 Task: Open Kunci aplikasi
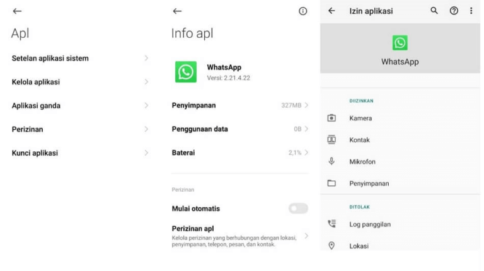tap(80, 153)
